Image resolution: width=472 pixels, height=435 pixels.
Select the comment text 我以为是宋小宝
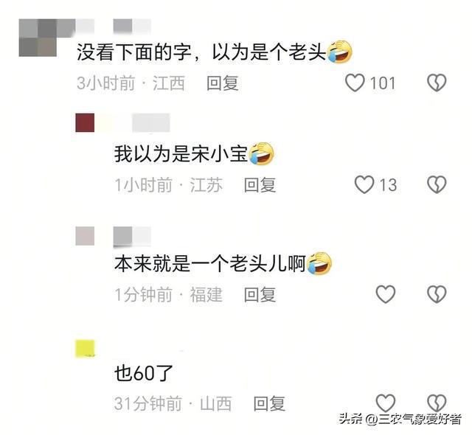(x=181, y=154)
